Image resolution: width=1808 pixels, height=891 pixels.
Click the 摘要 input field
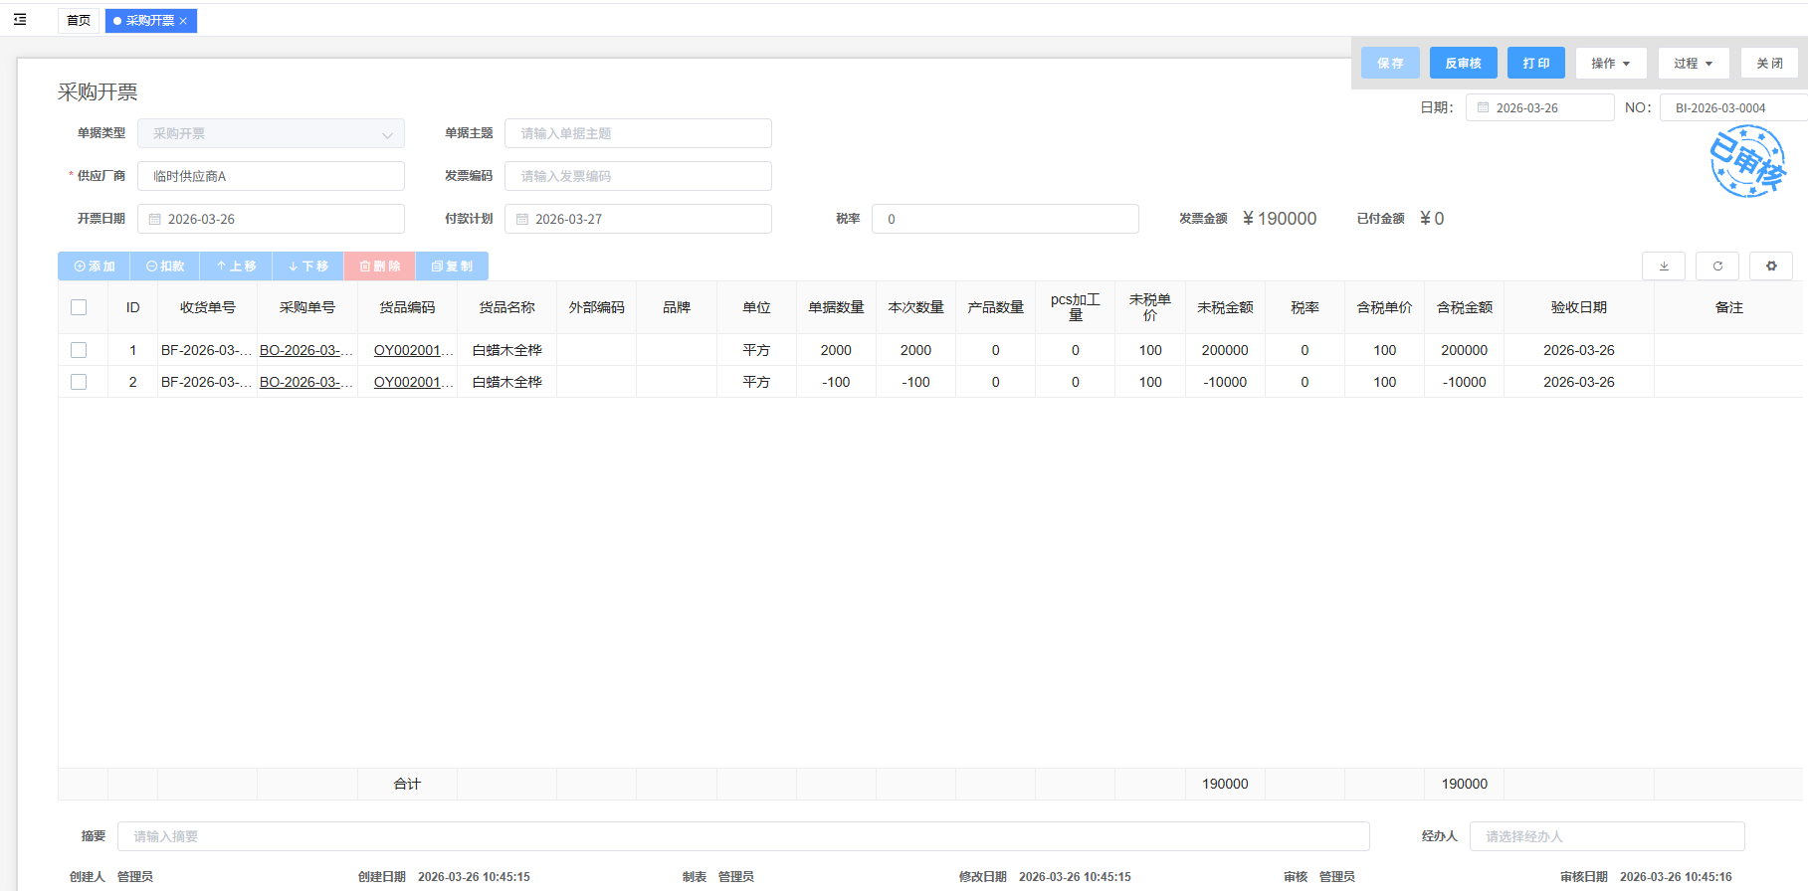[742, 836]
